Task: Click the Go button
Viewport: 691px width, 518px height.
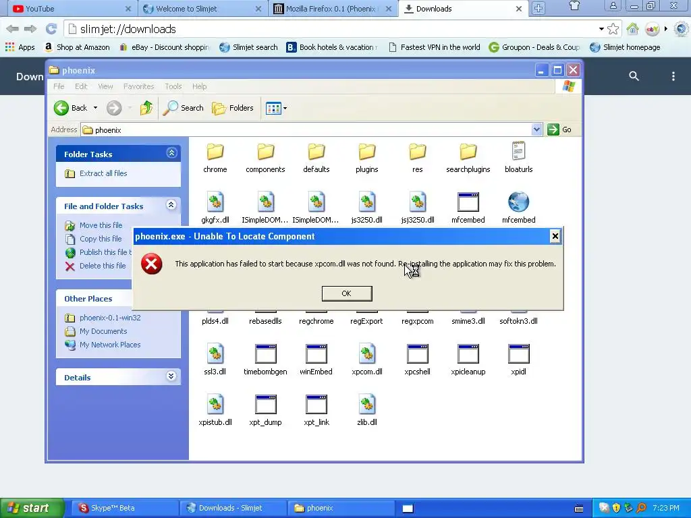Action: click(559, 129)
